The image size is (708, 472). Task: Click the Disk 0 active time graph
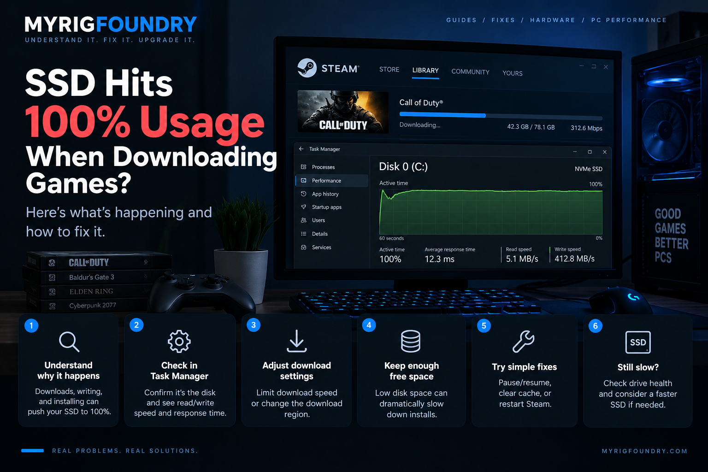point(491,212)
